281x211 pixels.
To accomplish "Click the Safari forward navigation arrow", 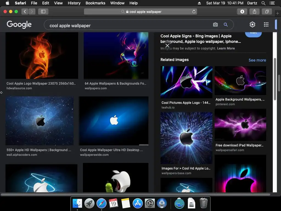I will click(32, 12).
